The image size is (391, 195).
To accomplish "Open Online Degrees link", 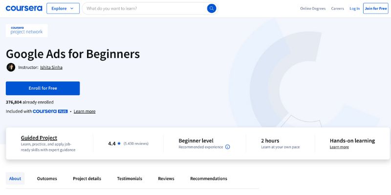I will (313, 8).
